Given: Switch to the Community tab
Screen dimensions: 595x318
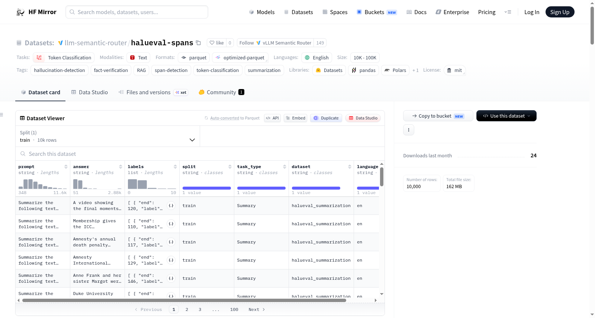Looking at the screenshot, I should tap(221, 92).
